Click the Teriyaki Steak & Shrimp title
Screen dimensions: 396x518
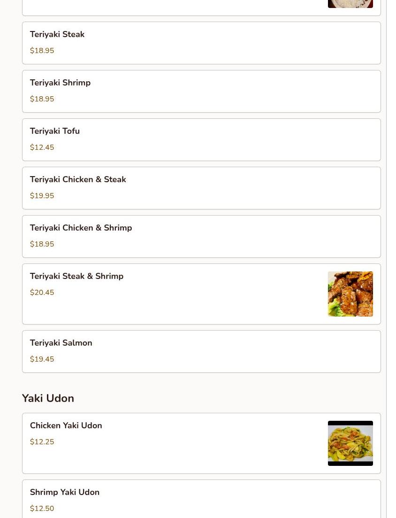(76, 276)
